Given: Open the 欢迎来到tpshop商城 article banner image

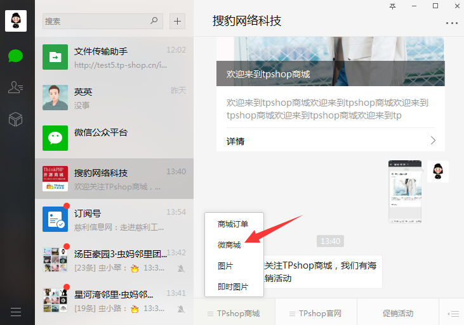Looking at the screenshot, I should [x=331, y=61].
